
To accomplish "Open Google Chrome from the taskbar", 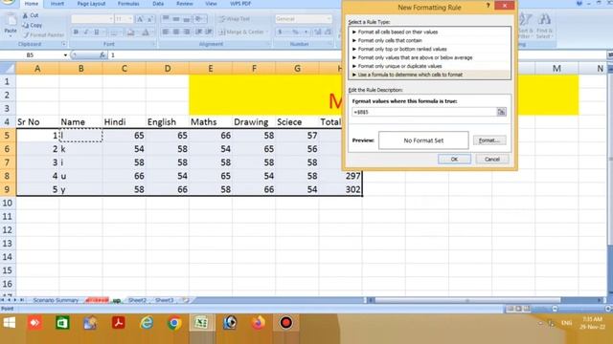I will [x=174, y=323].
